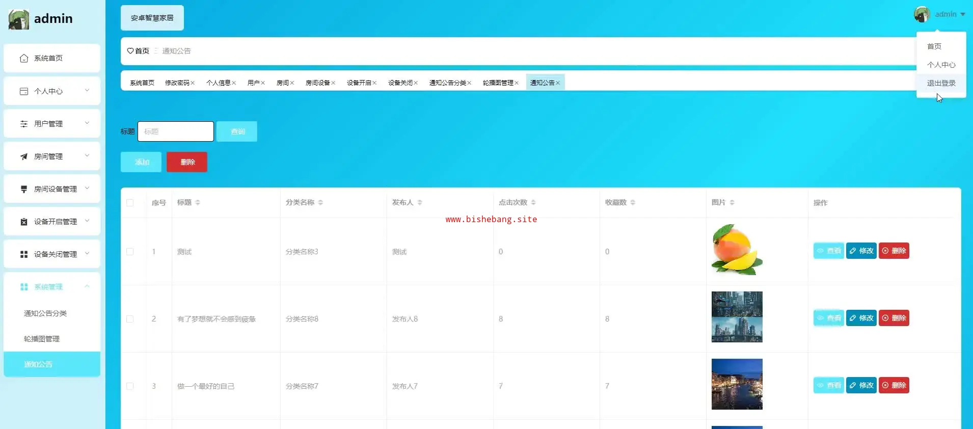Sort by 发布人 using its sort arrows
973x429 pixels.
point(420,202)
